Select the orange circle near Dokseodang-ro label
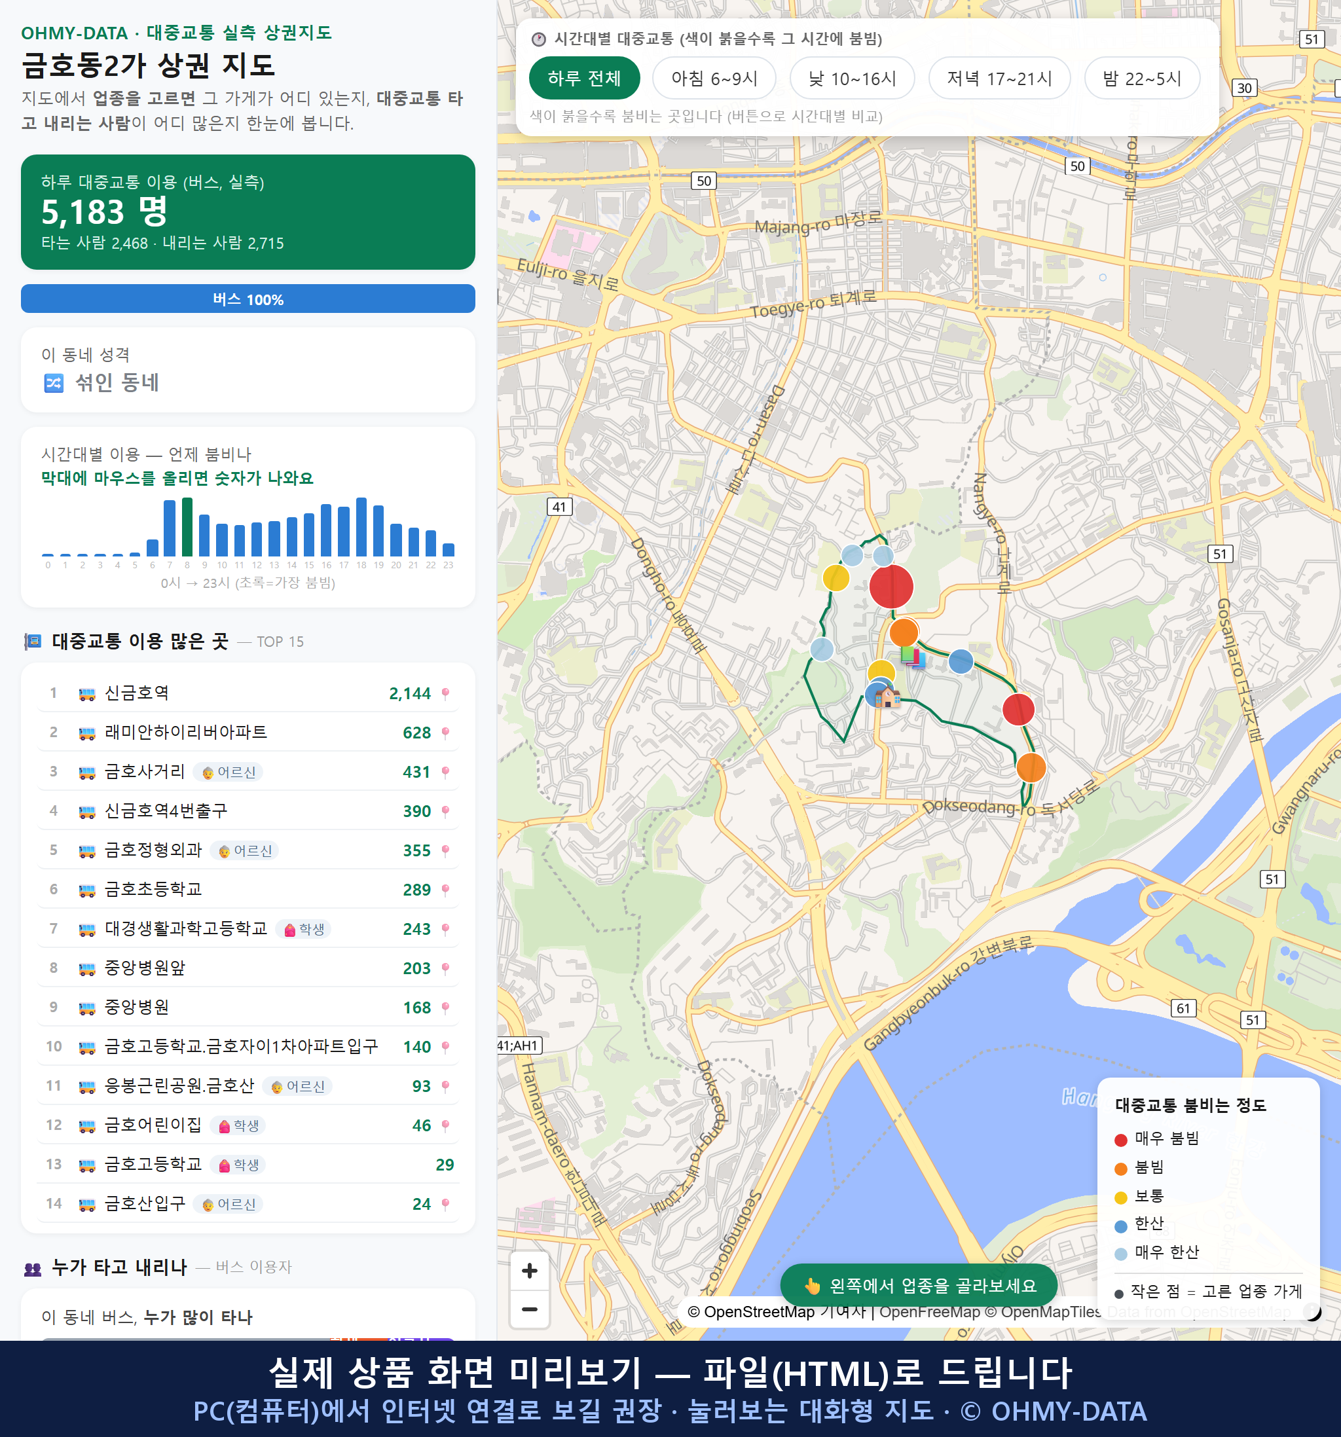This screenshot has height=1437, width=1341. pos(1030,767)
